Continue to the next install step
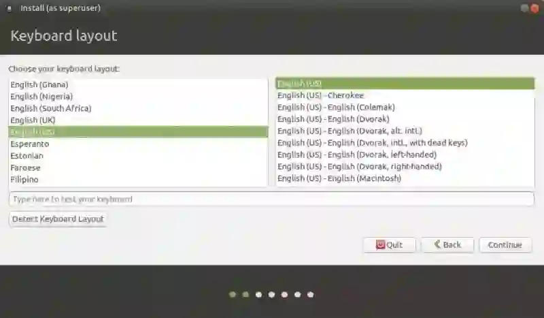This screenshot has height=318, width=544. pos(505,245)
